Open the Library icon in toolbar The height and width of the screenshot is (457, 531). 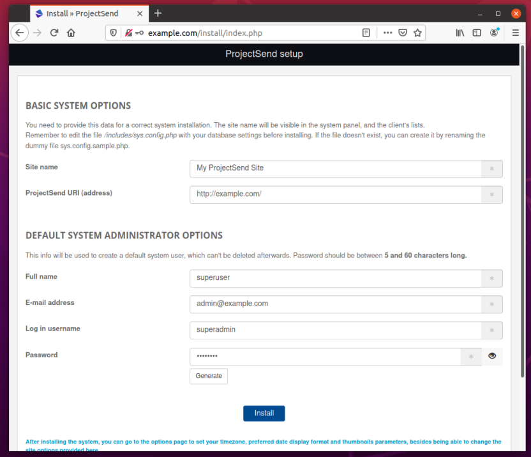tap(460, 33)
